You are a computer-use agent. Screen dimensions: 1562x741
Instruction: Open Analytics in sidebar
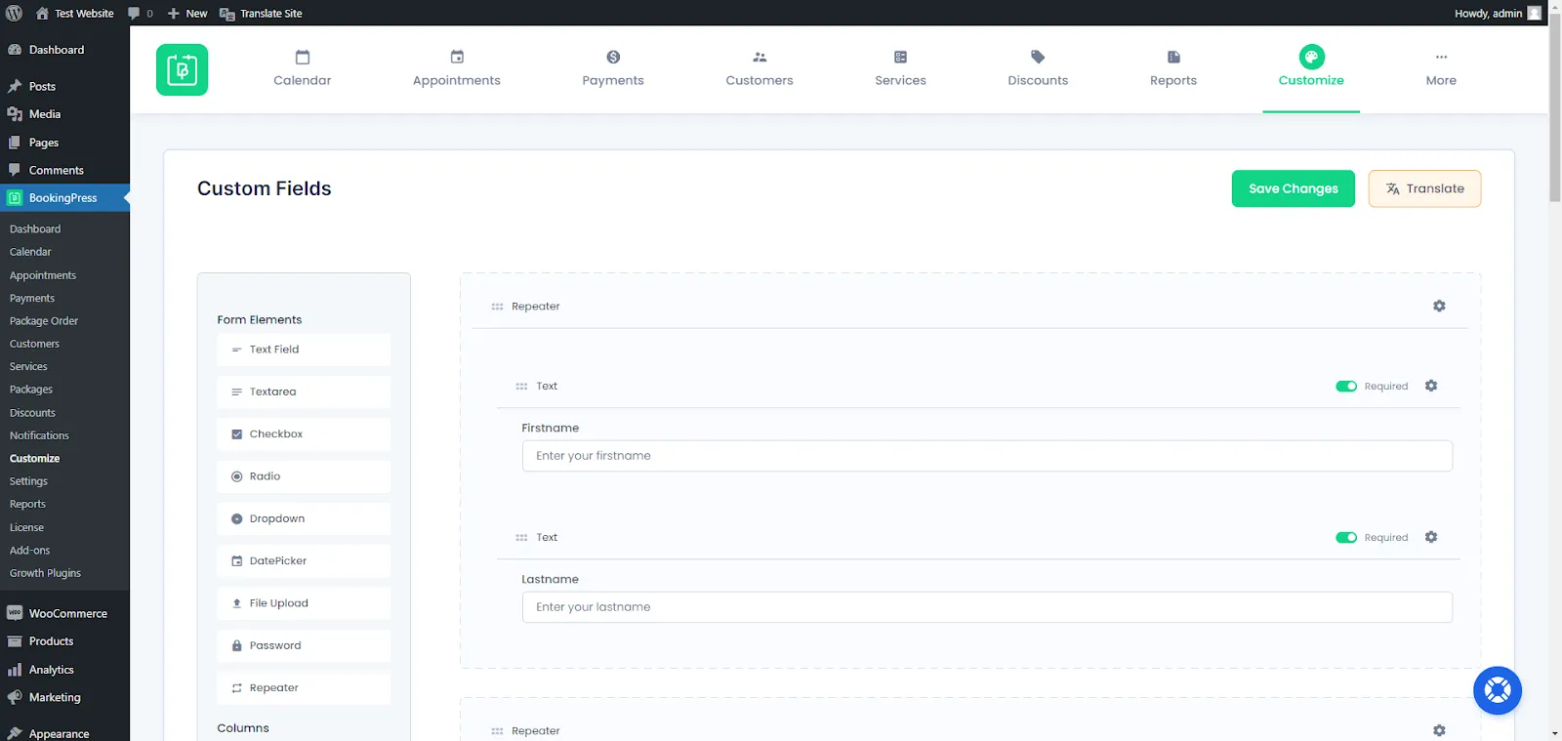coord(64,670)
